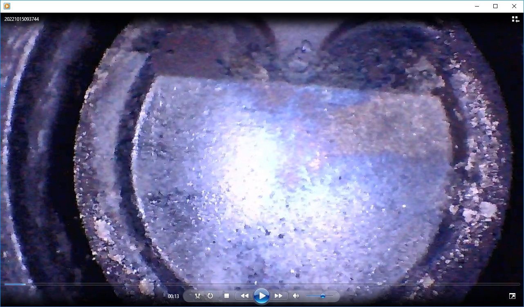Click the volume slider
This screenshot has width=524, height=307.
coord(320,296)
